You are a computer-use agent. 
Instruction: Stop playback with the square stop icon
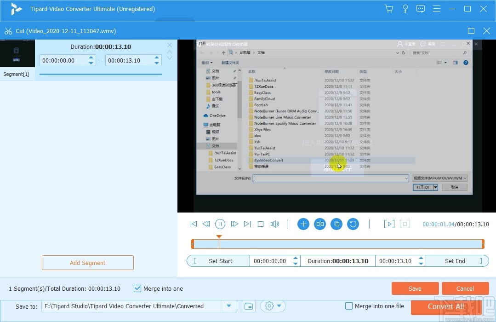tap(261, 224)
